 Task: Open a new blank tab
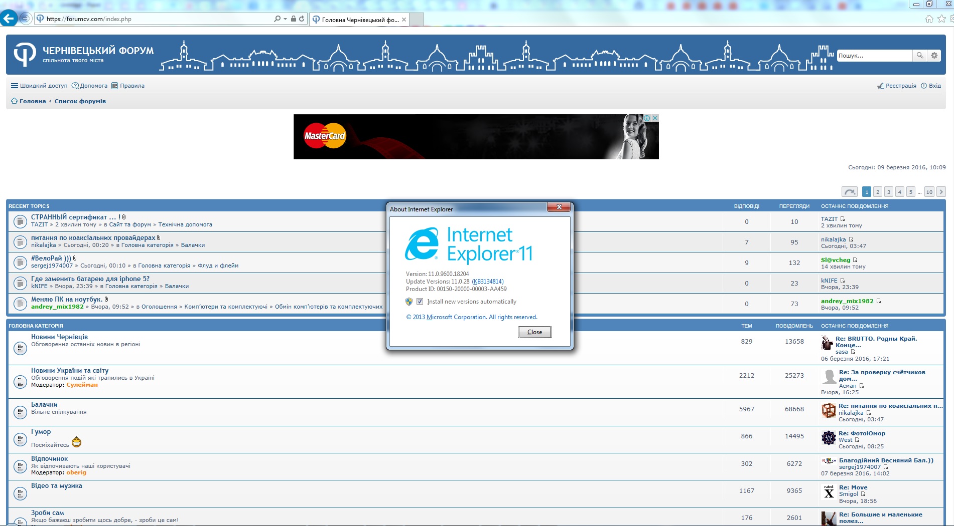click(417, 20)
